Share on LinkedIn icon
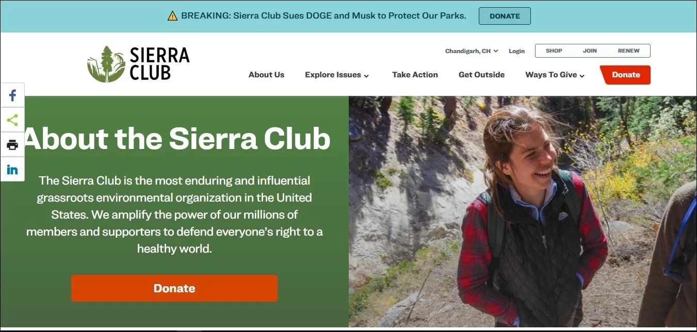This screenshot has width=697, height=332. (12, 170)
